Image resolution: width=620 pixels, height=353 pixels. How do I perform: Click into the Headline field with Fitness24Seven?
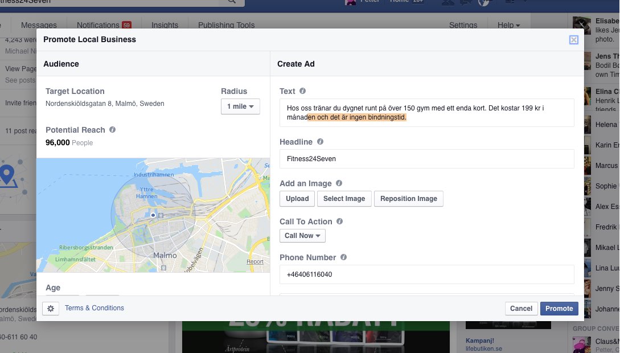coord(426,159)
